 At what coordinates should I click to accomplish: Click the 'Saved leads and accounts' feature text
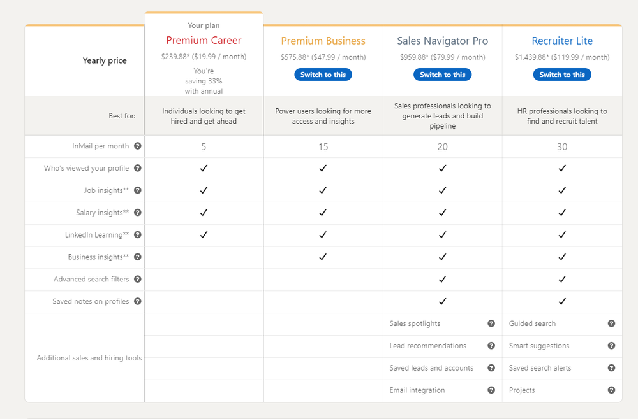coord(431,368)
